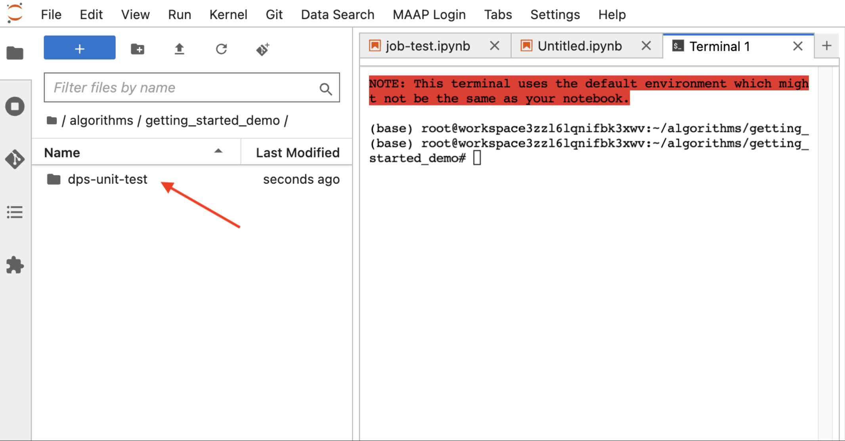Open the Edit menu
The width and height of the screenshot is (845, 441).
pyautogui.click(x=91, y=15)
